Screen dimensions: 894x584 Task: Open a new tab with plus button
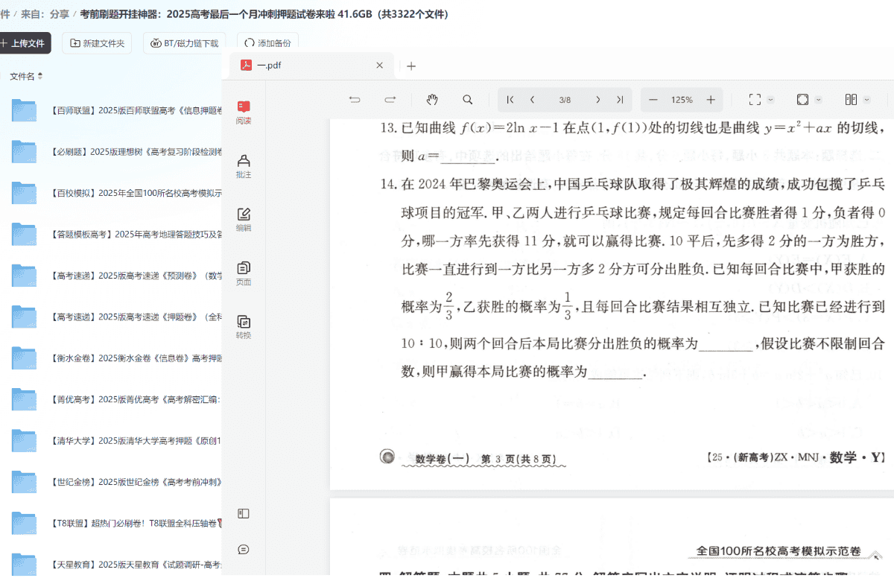click(x=411, y=66)
